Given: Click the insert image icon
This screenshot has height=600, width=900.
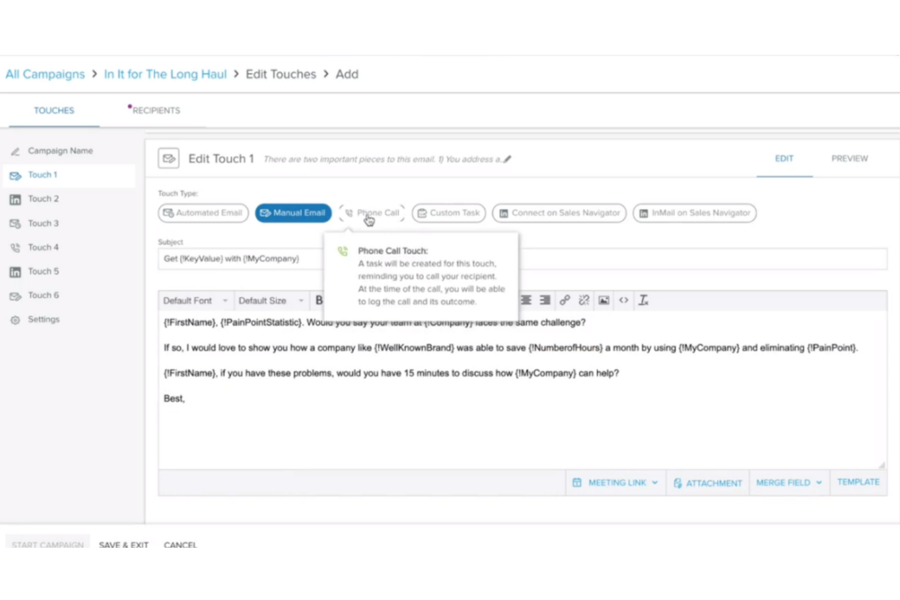Looking at the screenshot, I should pyautogui.click(x=603, y=300).
